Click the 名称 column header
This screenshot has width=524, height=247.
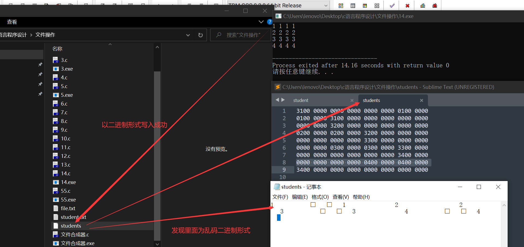coord(57,49)
